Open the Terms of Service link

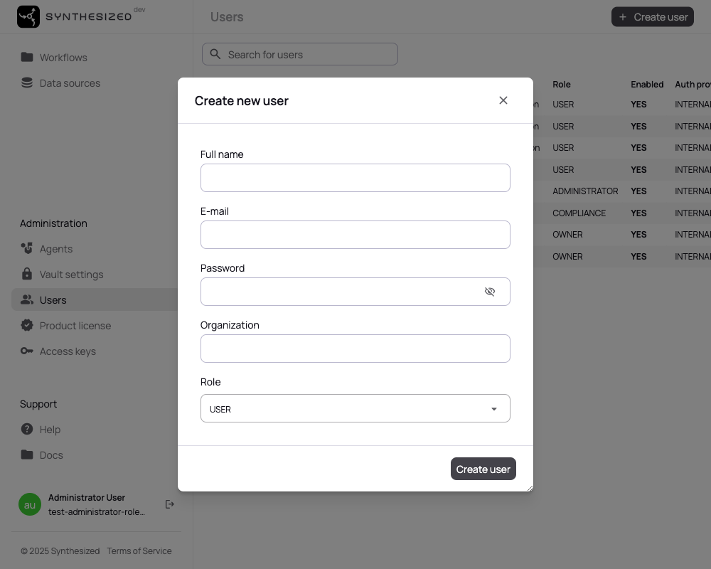tap(139, 551)
